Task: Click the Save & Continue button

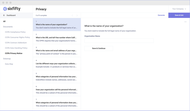Action: 99,48
